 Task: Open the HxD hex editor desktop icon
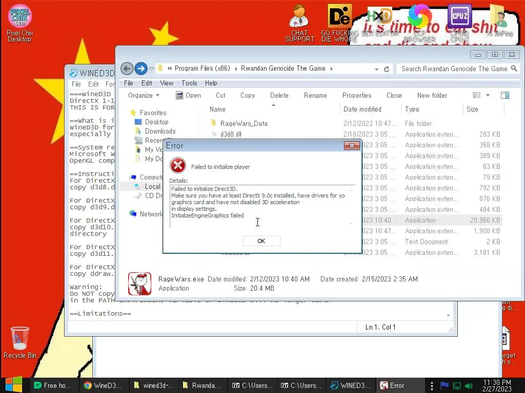[x=379, y=22]
